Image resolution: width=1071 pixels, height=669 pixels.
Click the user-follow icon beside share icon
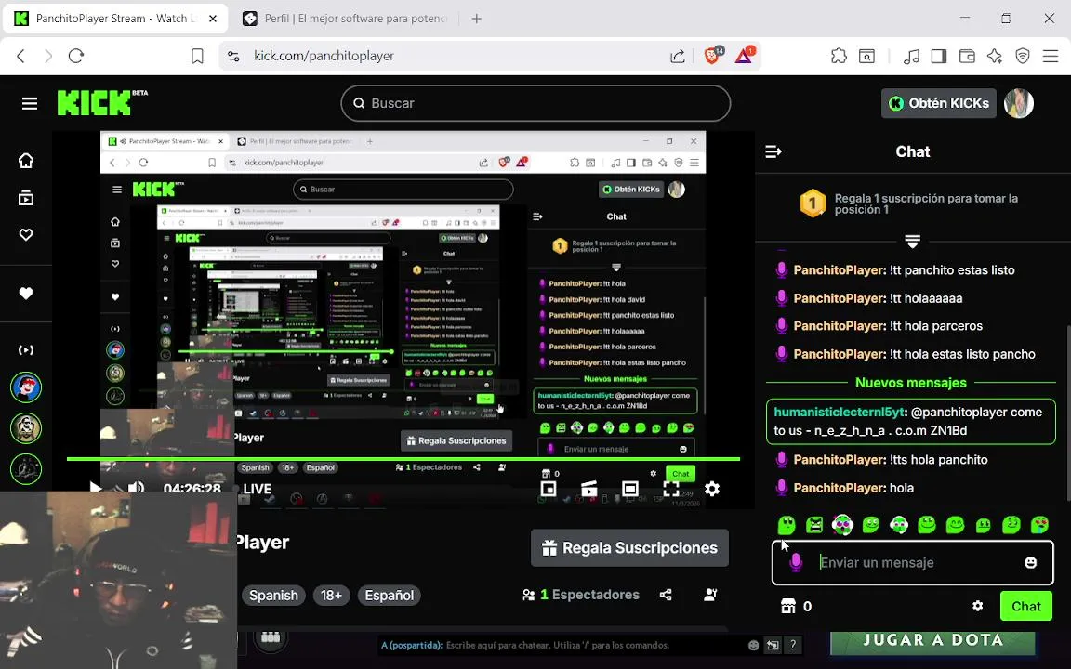[x=710, y=595]
